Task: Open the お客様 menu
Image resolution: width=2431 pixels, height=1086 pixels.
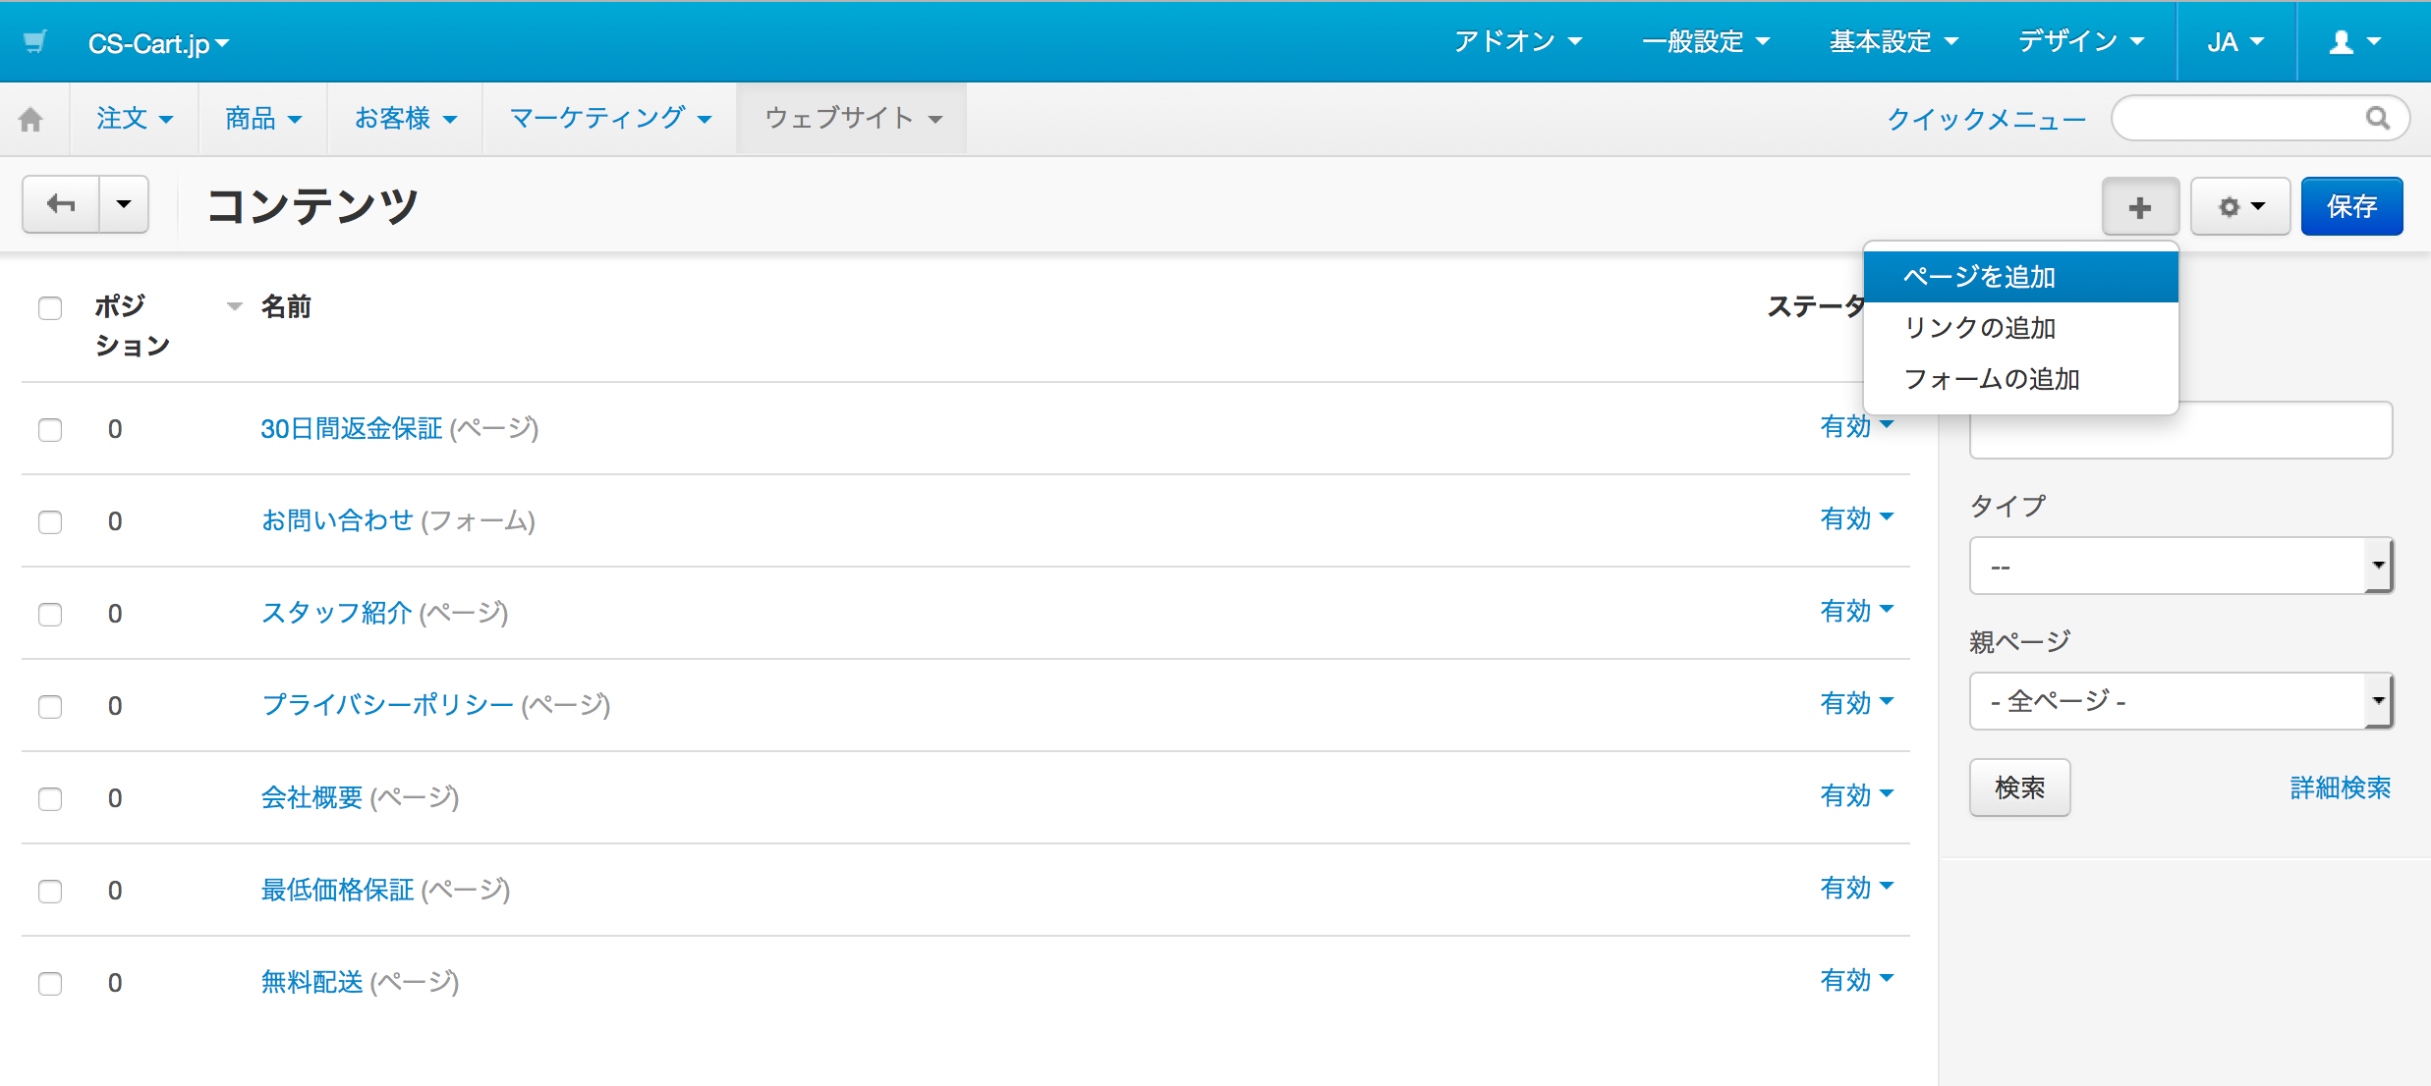Action: point(406,118)
